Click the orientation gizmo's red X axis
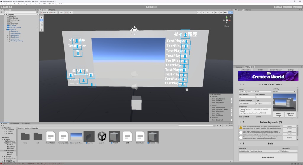This screenshot has height=165, width=303. (x=230, y=20)
